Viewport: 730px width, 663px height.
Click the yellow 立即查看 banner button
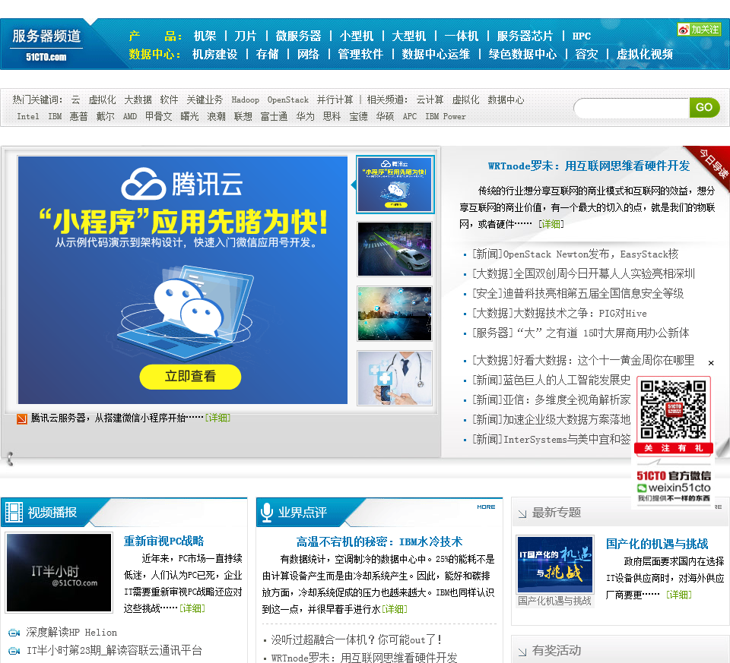(x=190, y=377)
